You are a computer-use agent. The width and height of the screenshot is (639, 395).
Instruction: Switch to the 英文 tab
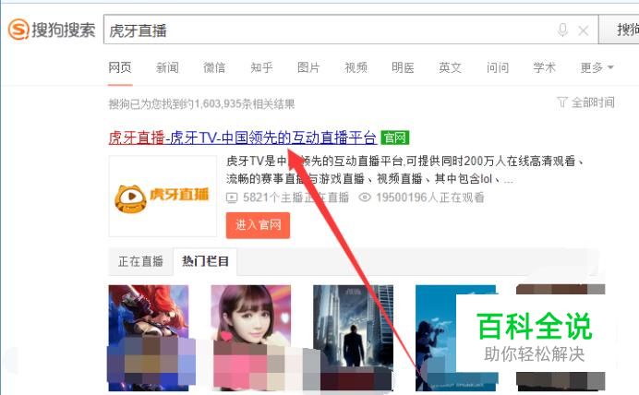click(x=450, y=67)
